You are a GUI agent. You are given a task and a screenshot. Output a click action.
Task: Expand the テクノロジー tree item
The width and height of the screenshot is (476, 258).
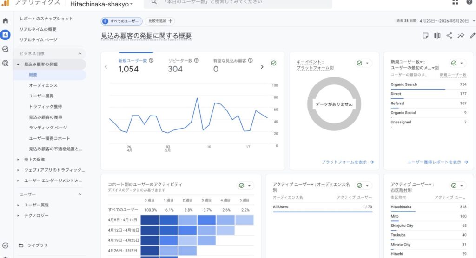coord(18,216)
